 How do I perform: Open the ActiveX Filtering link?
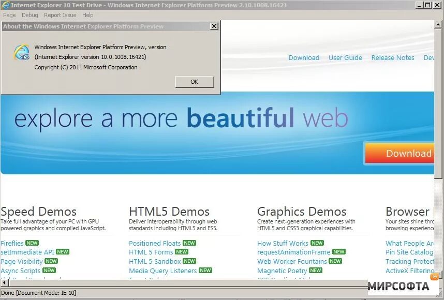pos(410,271)
